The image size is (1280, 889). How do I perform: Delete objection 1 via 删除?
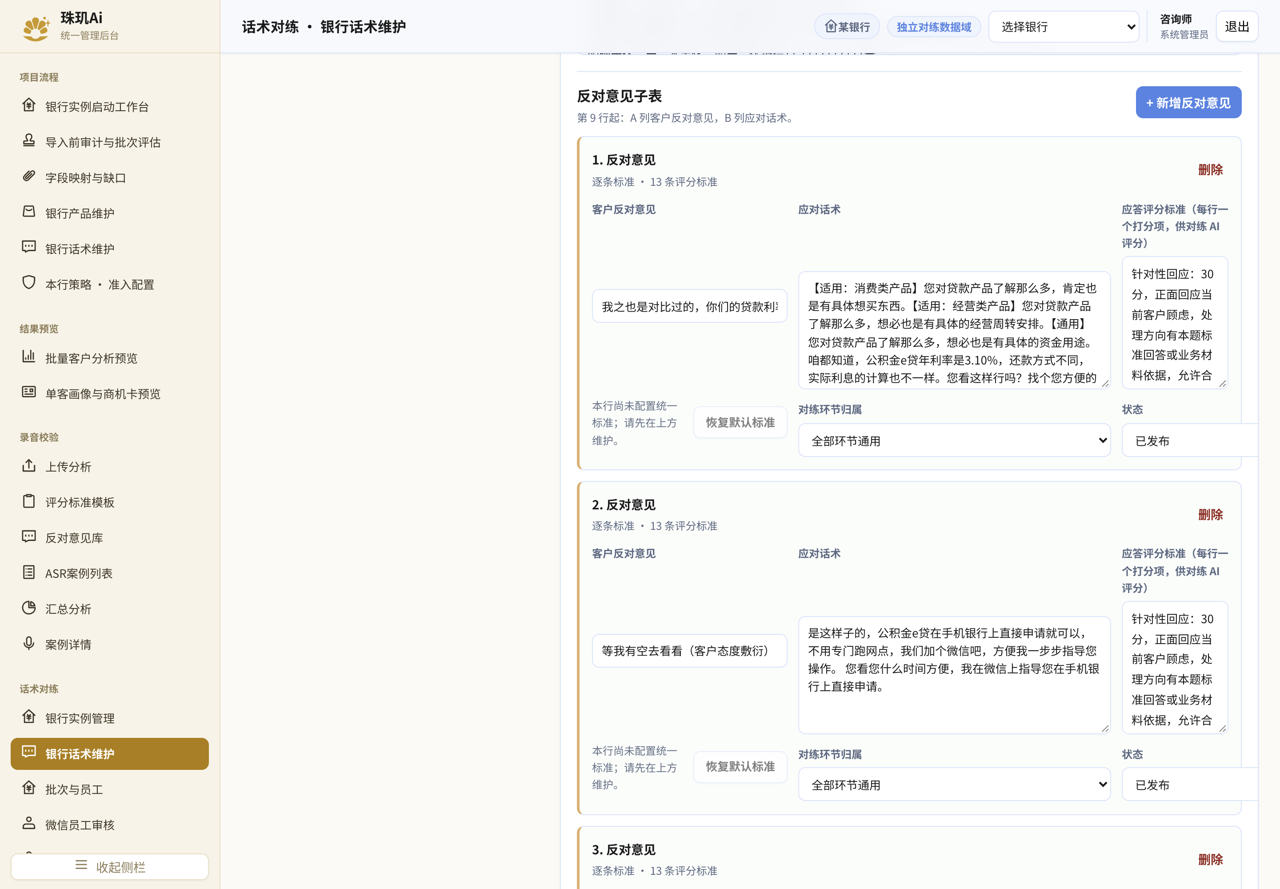[x=1210, y=169]
